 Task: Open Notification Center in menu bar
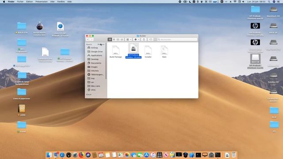tap(279, 2)
